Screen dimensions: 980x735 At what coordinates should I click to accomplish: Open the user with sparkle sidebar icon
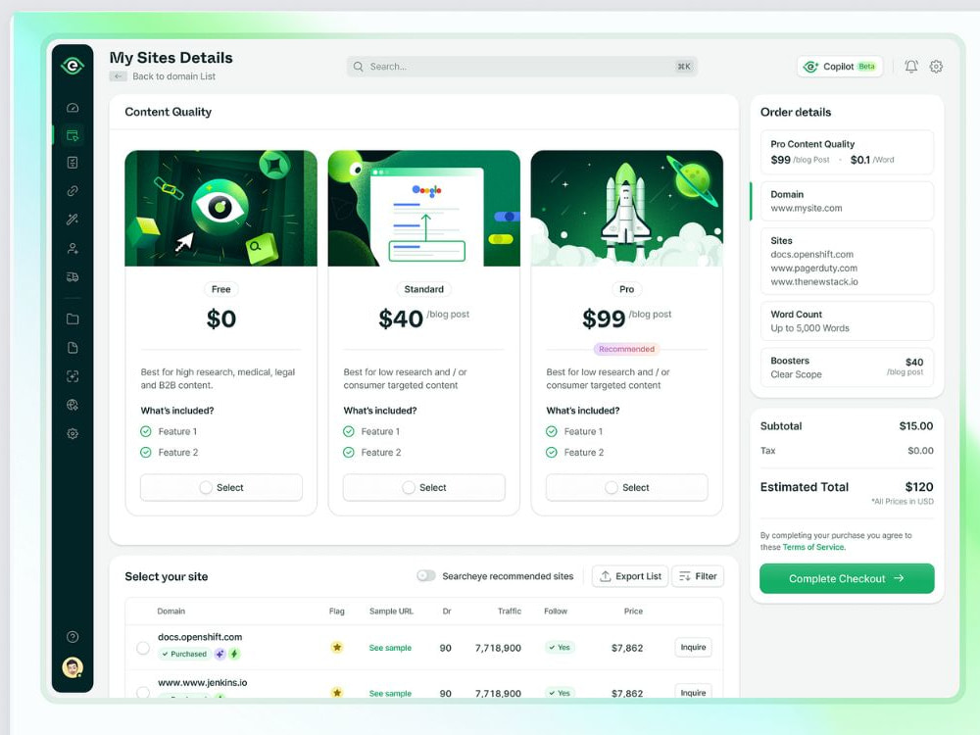73,248
